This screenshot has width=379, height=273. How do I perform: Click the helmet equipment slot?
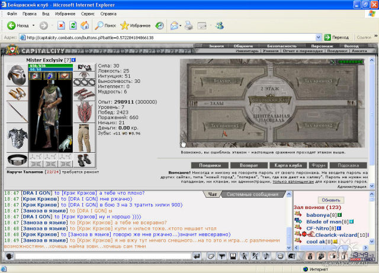[x=17, y=75]
